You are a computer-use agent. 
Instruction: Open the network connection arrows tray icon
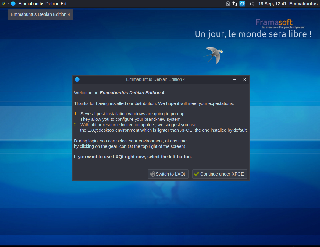point(235,4)
